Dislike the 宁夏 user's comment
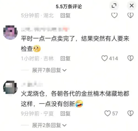The height and width of the screenshot is (131, 138). 130,113
